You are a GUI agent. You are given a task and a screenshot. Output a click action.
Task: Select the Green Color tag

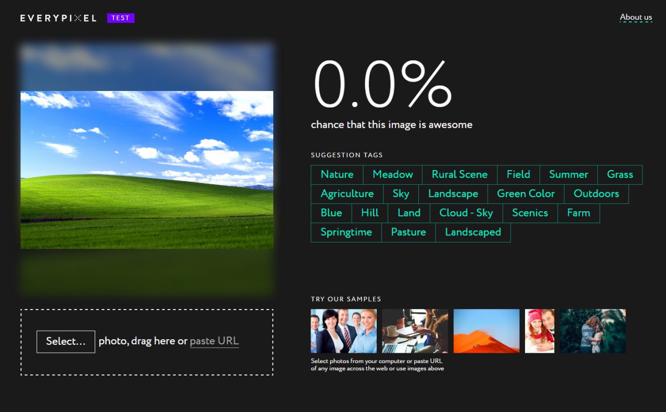point(526,194)
